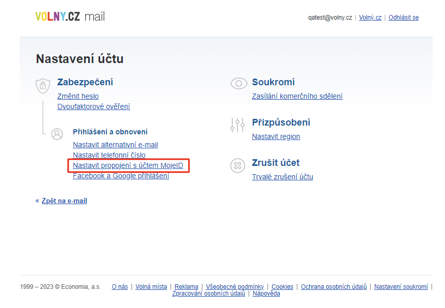The width and height of the screenshot is (445, 308).
Task: Open Nastavit telefonní číslo
Action: [109, 155]
